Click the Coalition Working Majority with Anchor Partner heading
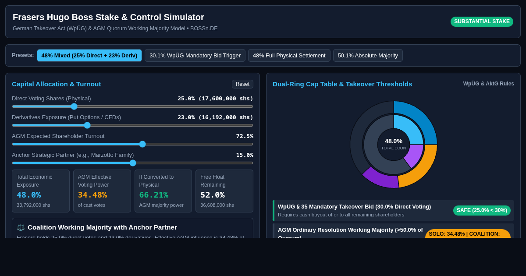526x276 pixels. 102,227
